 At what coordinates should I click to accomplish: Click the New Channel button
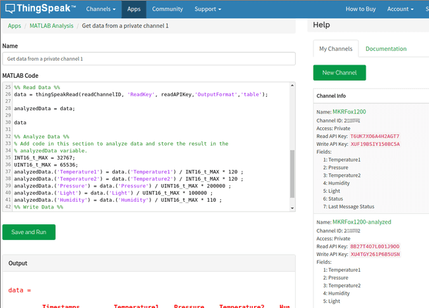tap(339, 72)
